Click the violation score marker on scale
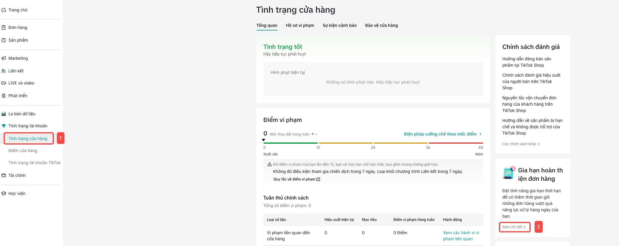The image size is (619, 246). (264, 140)
